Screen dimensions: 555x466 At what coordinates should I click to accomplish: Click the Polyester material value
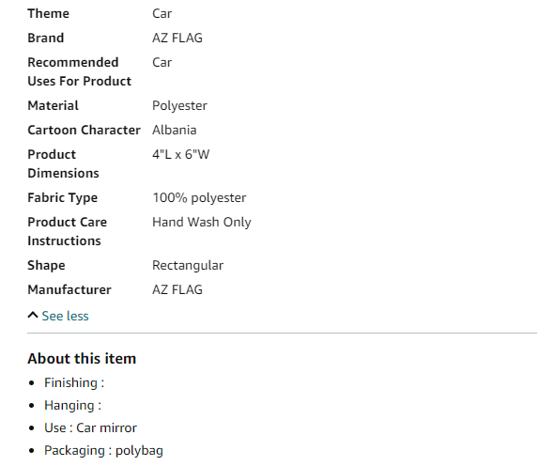[179, 105]
